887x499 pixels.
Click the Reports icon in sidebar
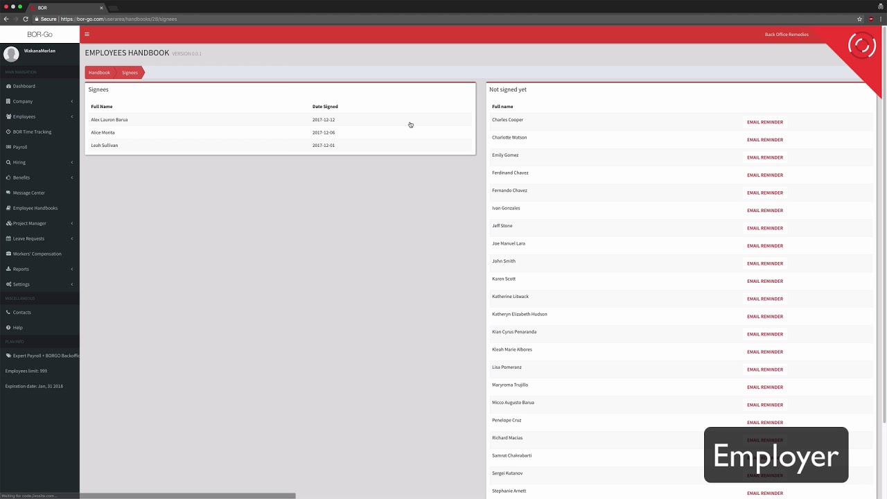click(8, 269)
